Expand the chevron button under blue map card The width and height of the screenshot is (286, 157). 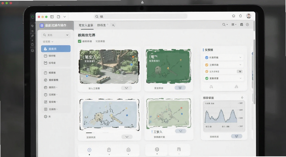click(x=127, y=137)
